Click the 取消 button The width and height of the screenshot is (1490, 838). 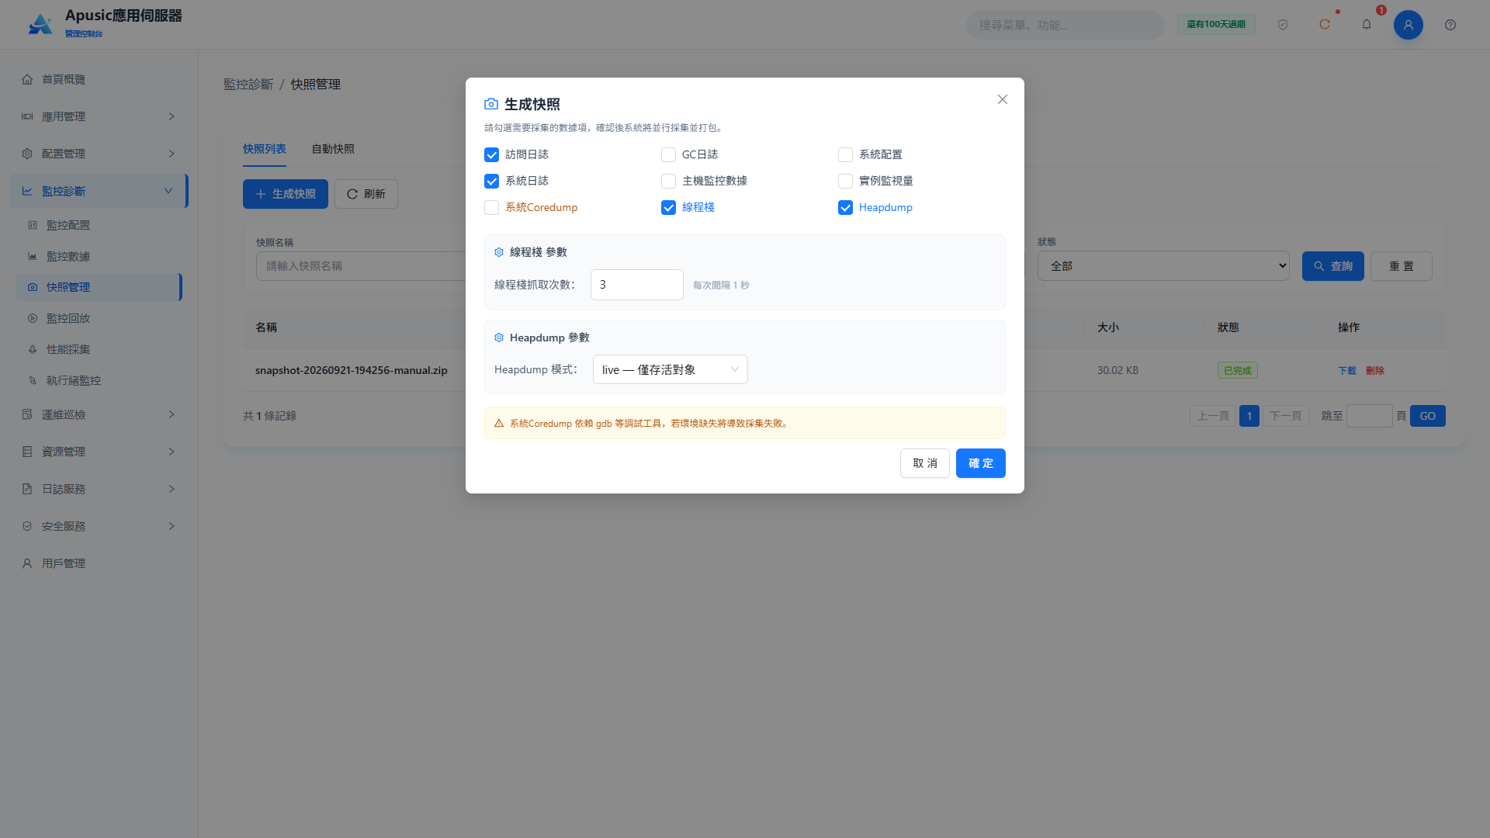click(x=925, y=463)
